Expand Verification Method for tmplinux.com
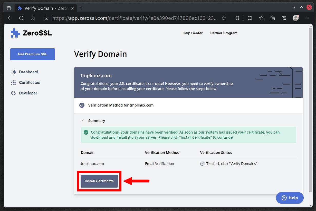The height and width of the screenshot is (211, 316). click(188, 105)
